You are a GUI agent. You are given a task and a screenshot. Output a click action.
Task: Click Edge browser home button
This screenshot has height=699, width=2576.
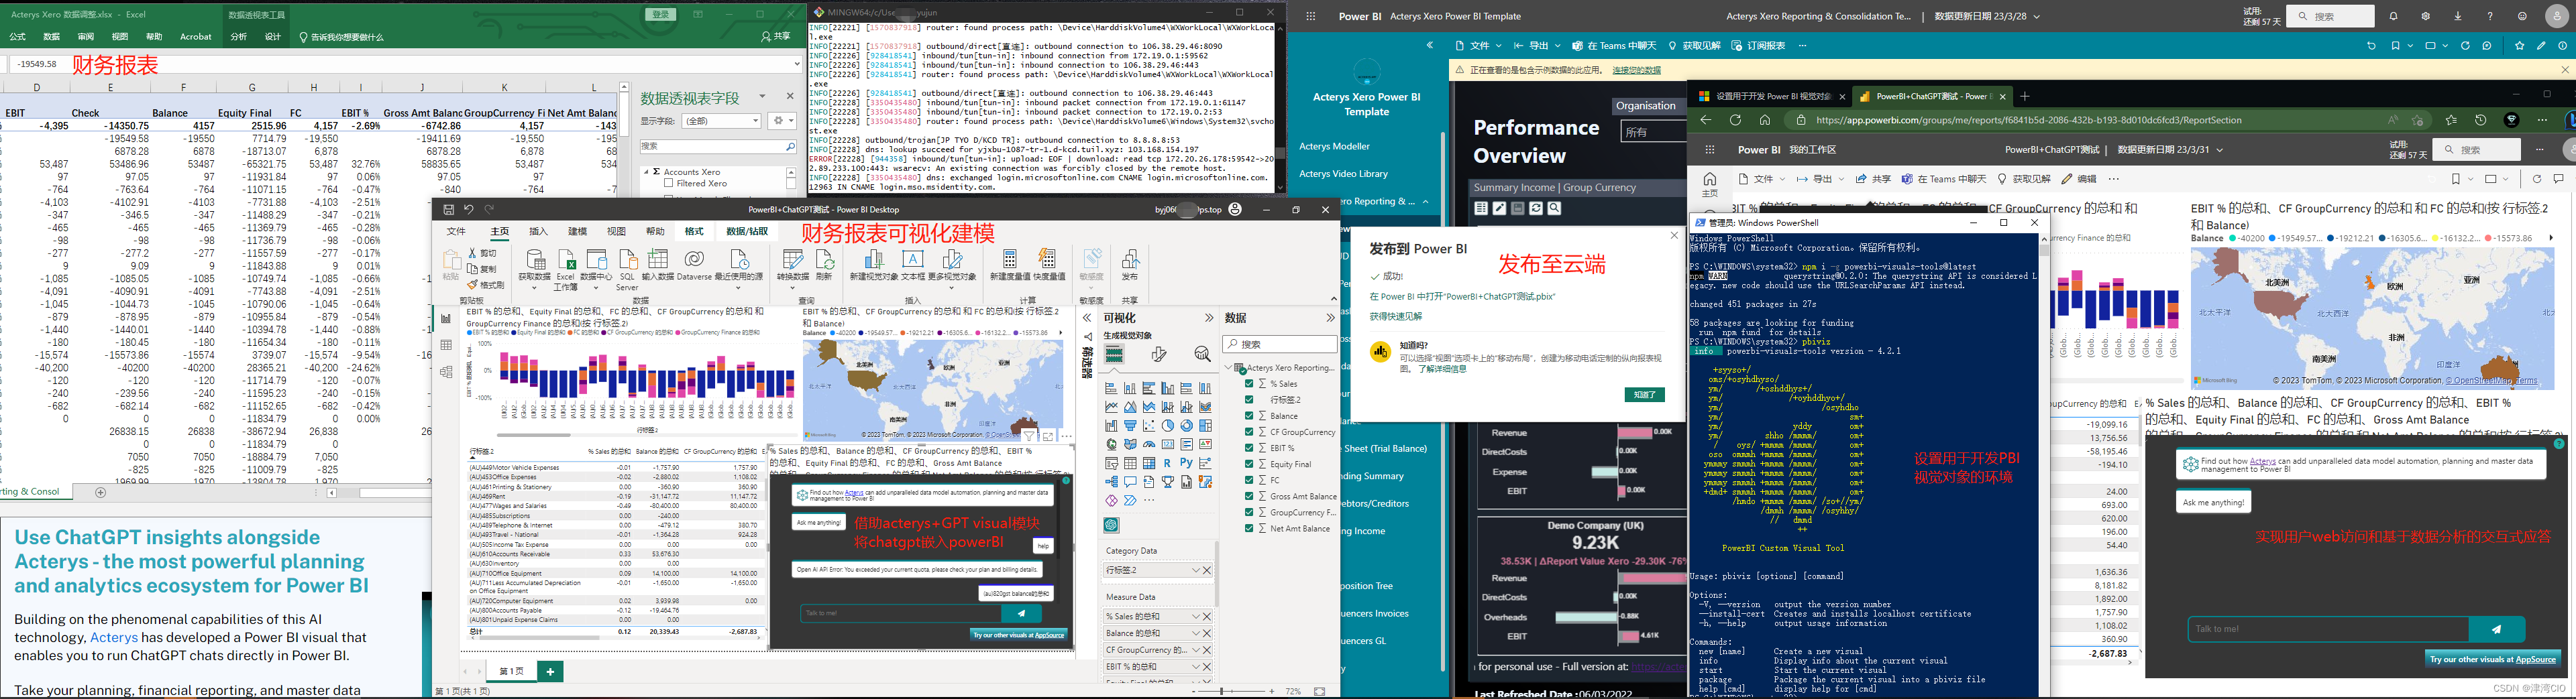pos(1764,120)
